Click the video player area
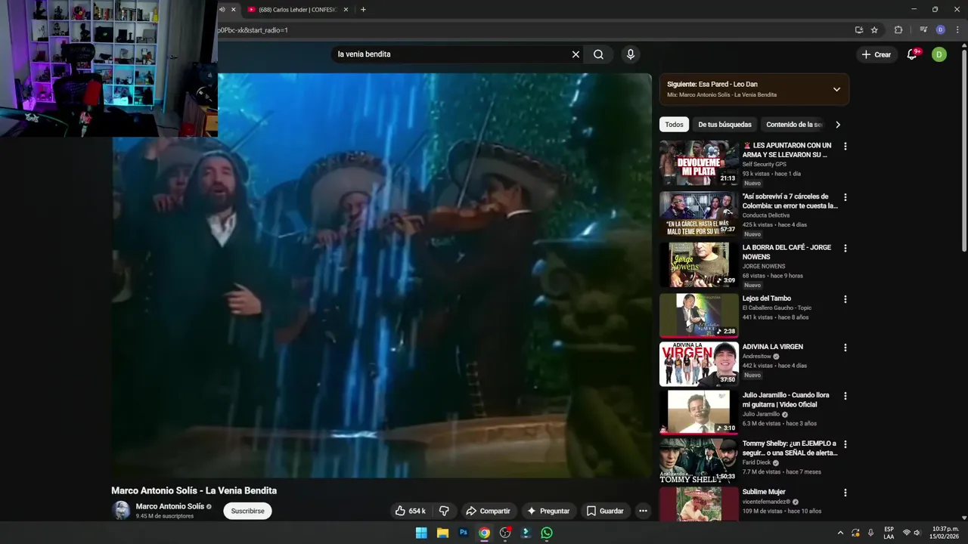 pyautogui.click(x=382, y=276)
